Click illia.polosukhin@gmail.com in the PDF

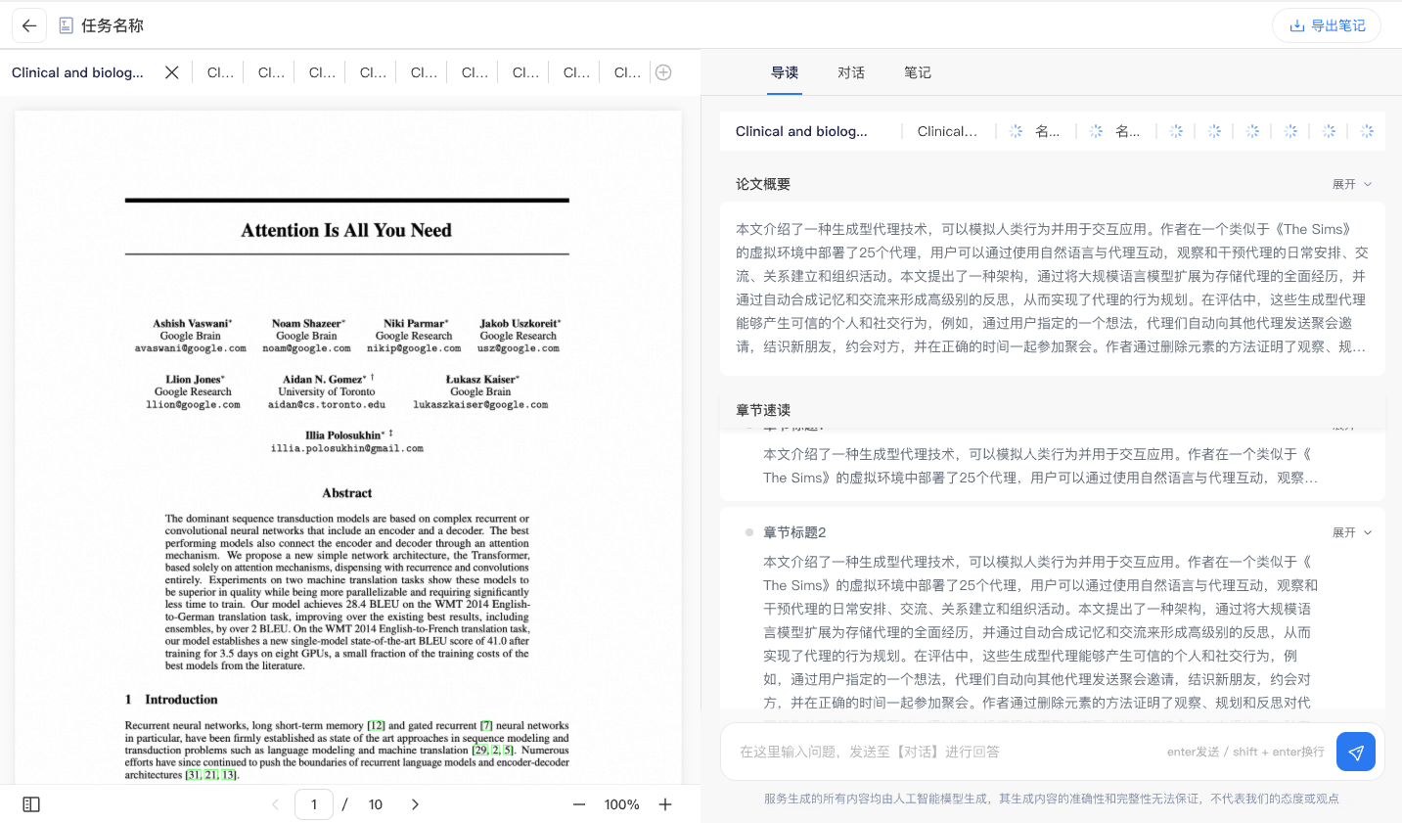(x=347, y=448)
